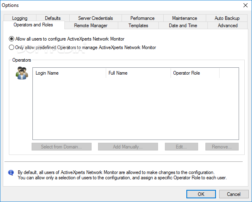Confirm options with OK button
This screenshot has height=202, width=252.
click(x=201, y=194)
